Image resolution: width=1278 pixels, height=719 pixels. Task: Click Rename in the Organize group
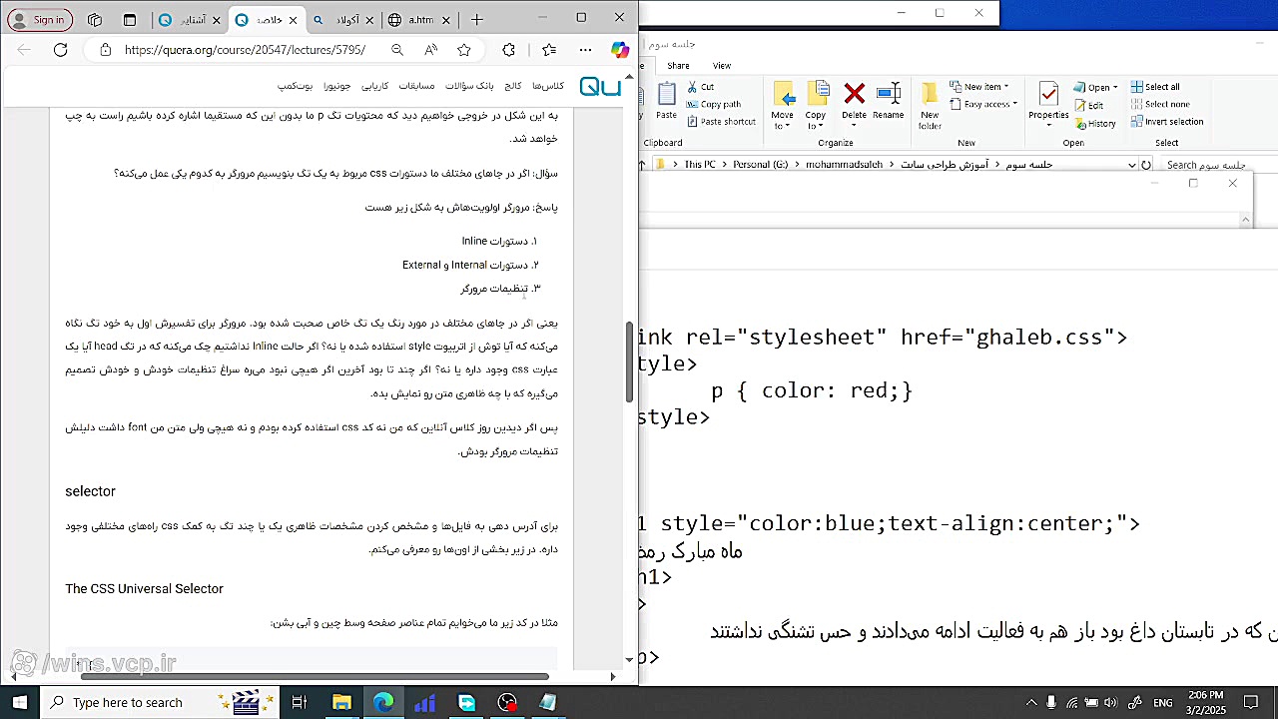tap(888, 102)
